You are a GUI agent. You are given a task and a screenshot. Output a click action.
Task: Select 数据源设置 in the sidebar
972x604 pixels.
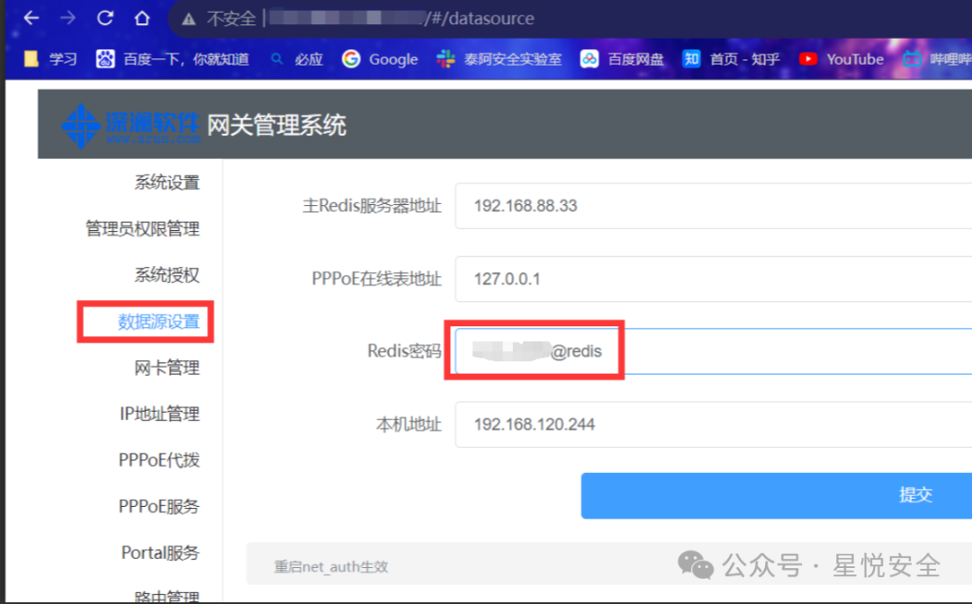158,321
